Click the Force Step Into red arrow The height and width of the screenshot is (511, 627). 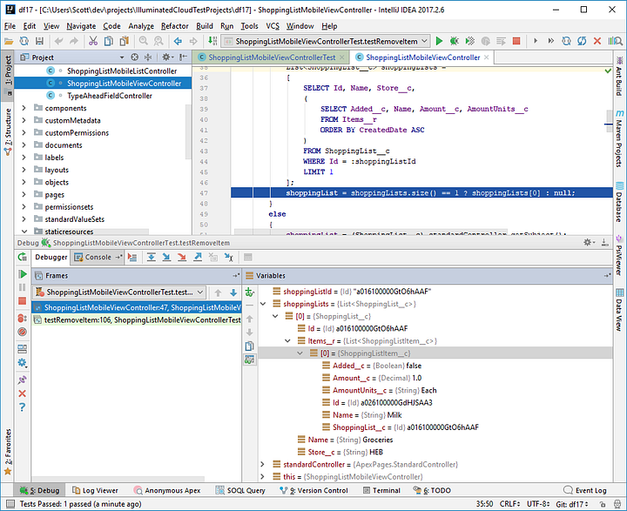tap(182, 257)
